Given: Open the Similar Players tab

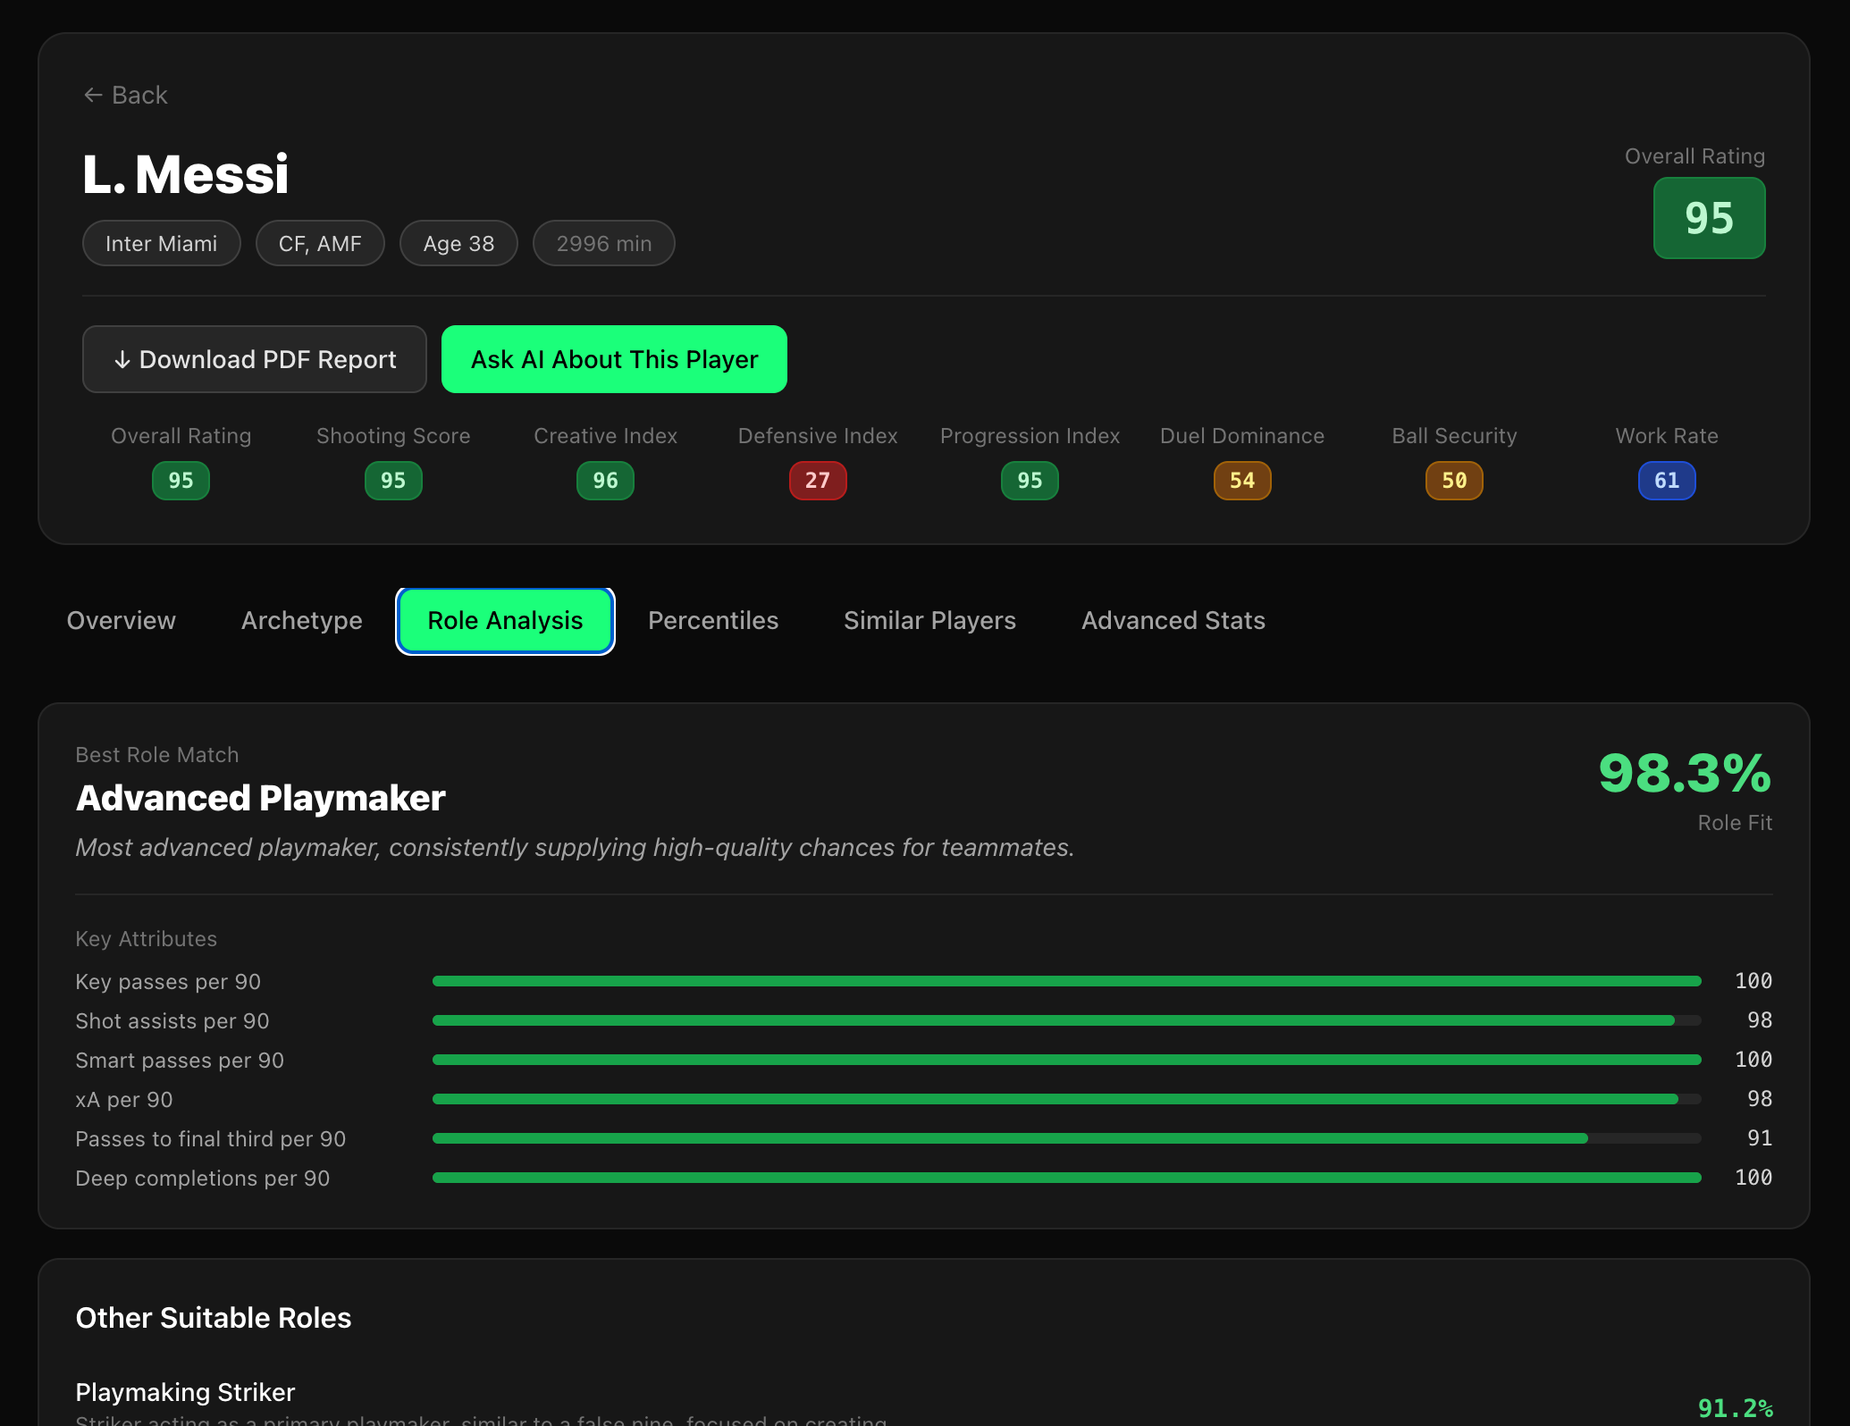Looking at the screenshot, I should tap(929, 620).
